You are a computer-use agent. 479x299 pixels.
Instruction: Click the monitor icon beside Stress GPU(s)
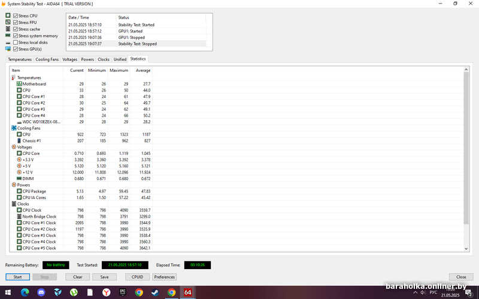point(8,49)
